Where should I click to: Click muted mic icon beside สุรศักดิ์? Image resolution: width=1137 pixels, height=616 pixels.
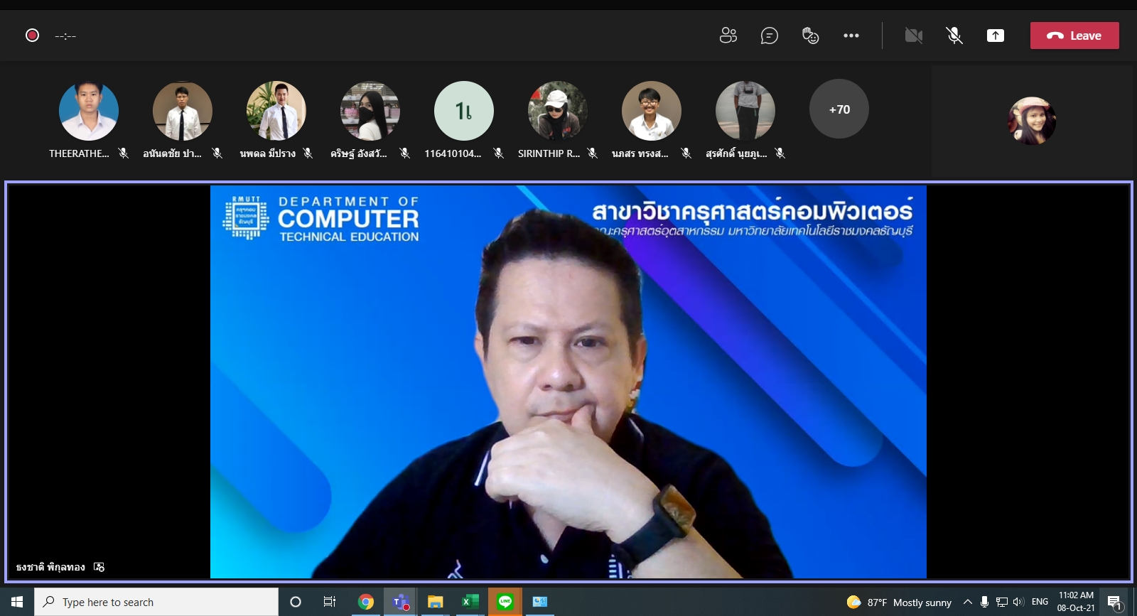[x=780, y=153]
